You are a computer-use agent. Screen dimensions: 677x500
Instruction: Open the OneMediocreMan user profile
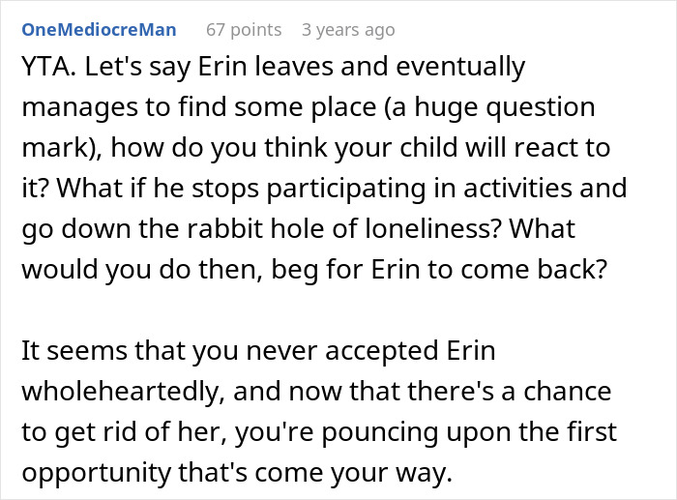(99, 30)
